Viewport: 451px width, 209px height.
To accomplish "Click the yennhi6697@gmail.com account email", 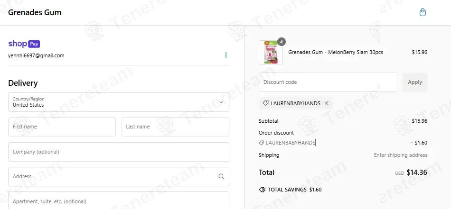I will (36, 55).
